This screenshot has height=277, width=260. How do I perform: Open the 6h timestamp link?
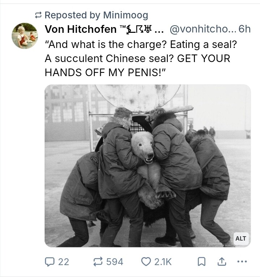[x=244, y=29]
